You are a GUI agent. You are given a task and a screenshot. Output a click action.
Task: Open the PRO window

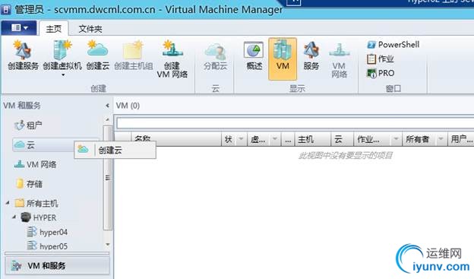point(381,73)
